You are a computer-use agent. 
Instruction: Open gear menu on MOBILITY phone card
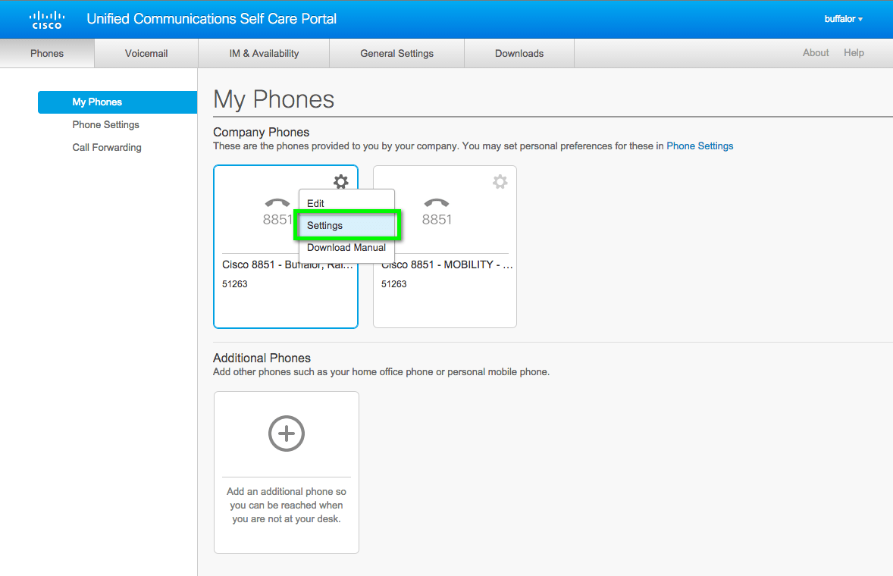click(x=500, y=182)
